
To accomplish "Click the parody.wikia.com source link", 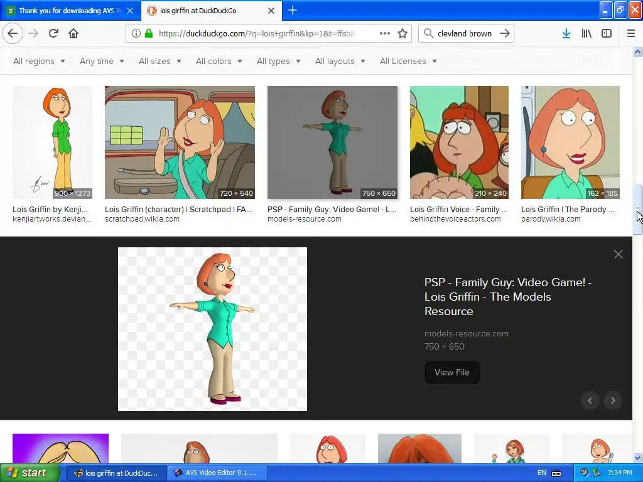I will coord(551,219).
